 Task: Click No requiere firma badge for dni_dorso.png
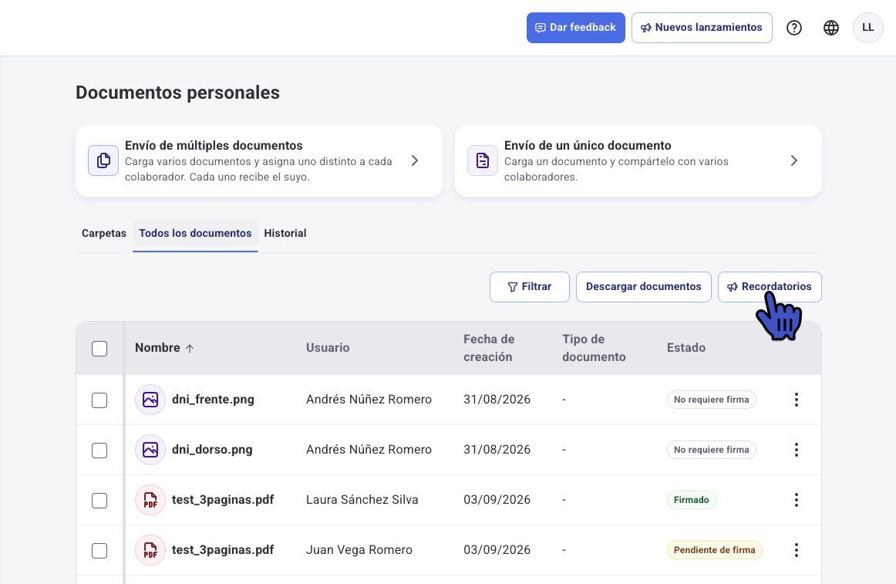click(x=712, y=450)
